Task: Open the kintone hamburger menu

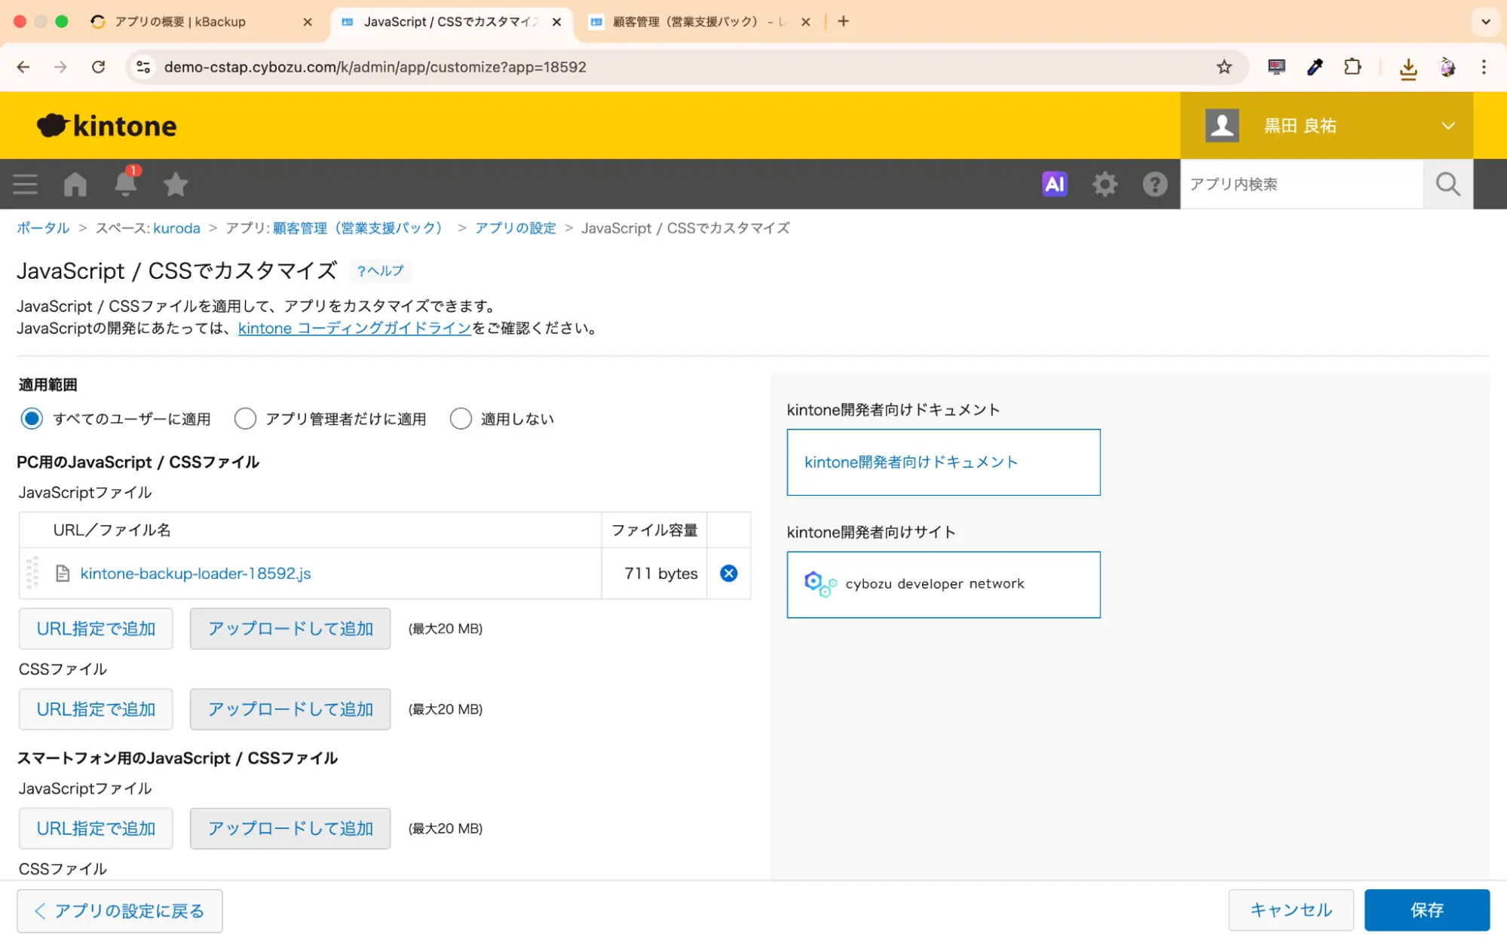Action: point(25,184)
